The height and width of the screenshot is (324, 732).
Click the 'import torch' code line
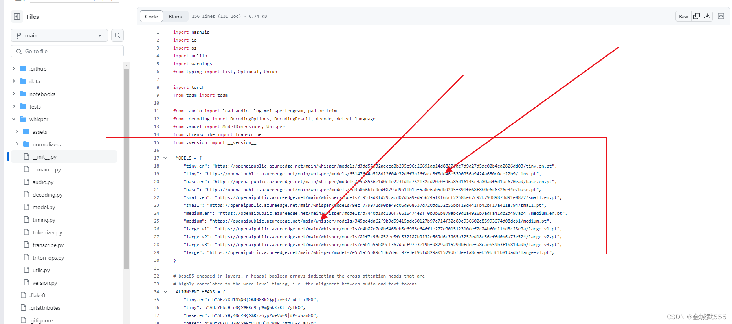[x=189, y=87]
